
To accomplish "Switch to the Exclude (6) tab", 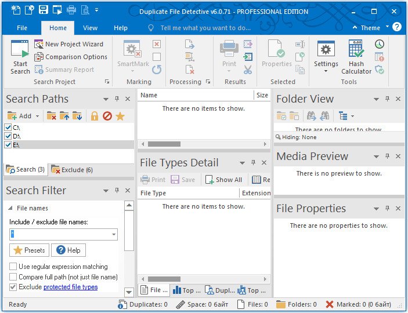I will pos(72,170).
